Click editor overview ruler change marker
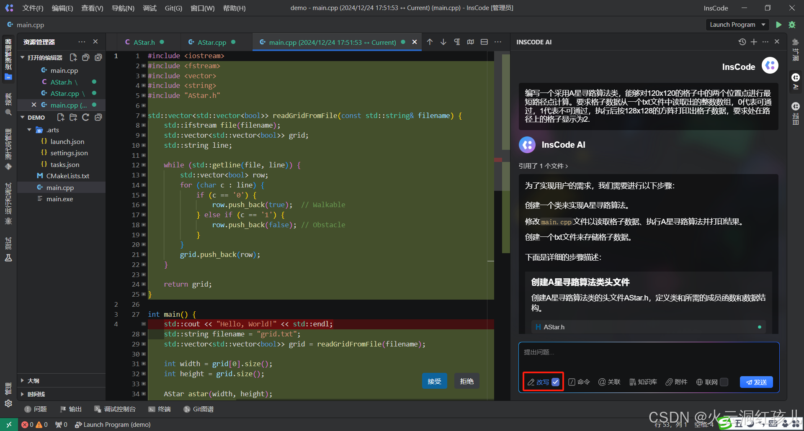Viewport: 804px width, 431px height. 498,160
